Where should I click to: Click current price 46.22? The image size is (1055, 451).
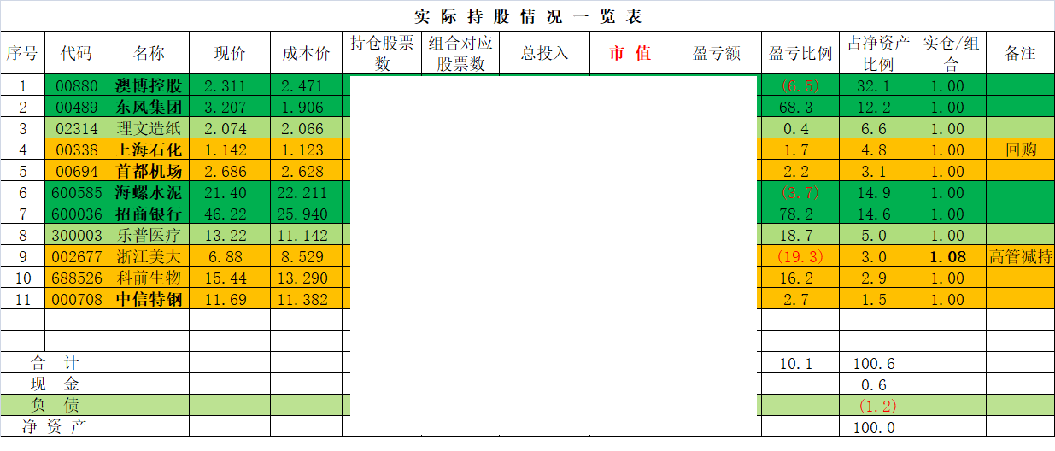click(230, 214)
